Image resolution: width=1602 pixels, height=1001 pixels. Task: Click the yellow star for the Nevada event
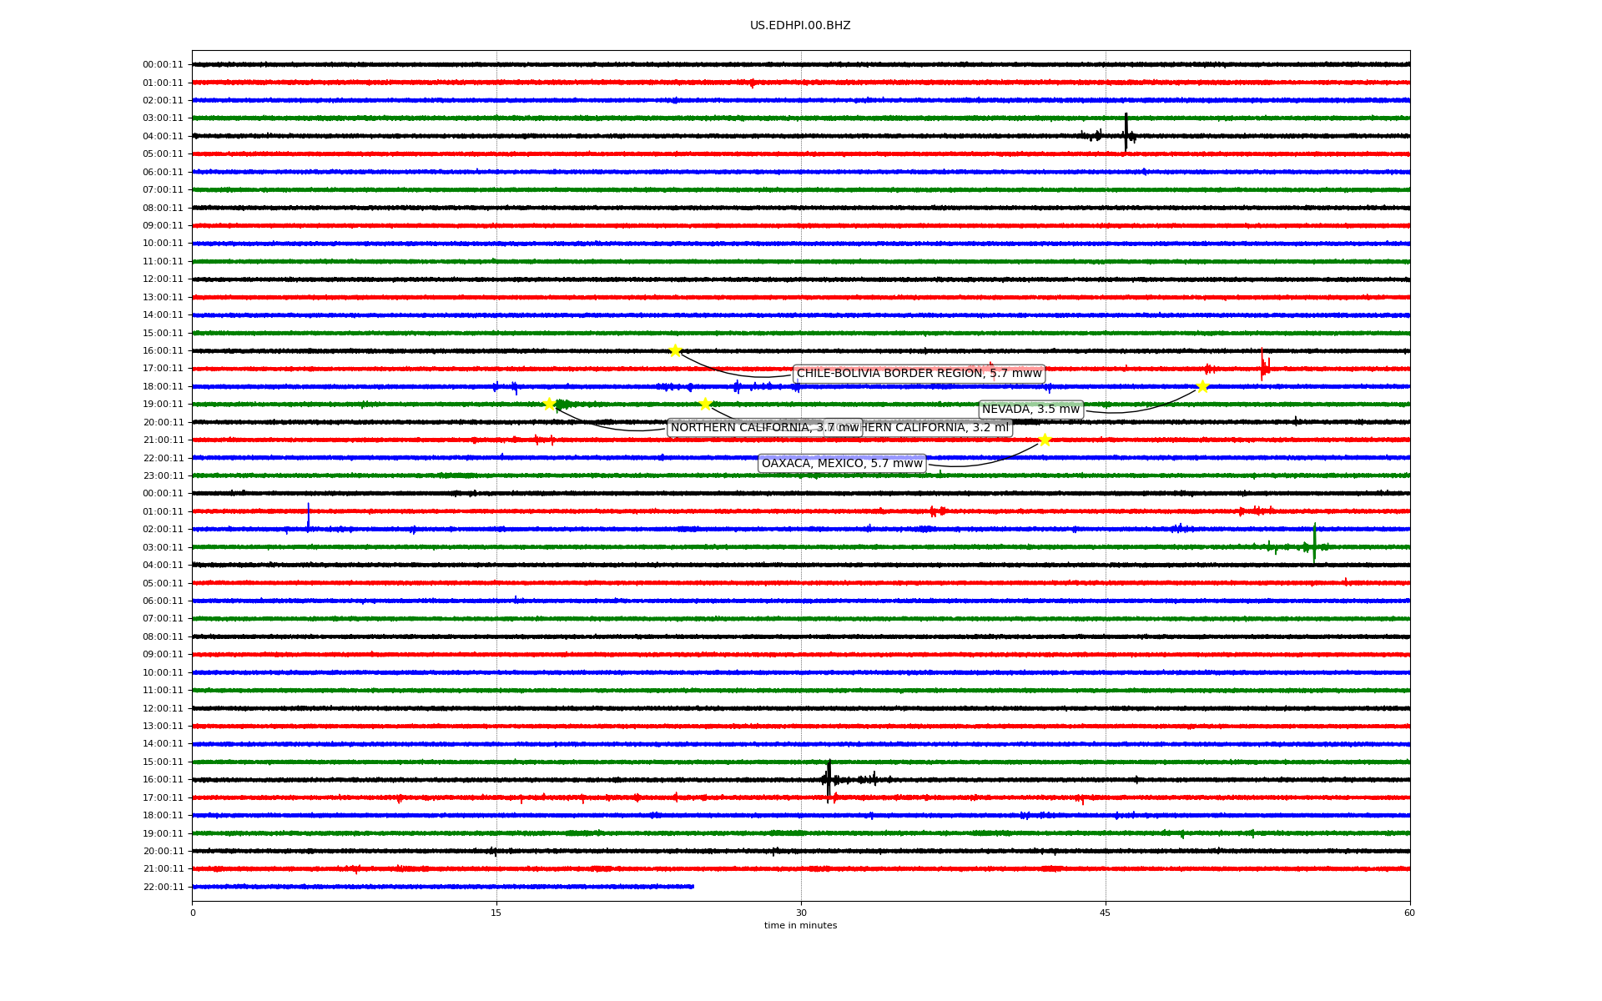click(1202, 386)
